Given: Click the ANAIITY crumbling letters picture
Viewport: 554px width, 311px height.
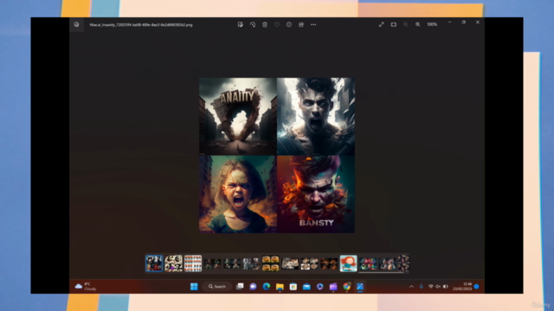Looking at the screenshot, I should coord(238,117).
